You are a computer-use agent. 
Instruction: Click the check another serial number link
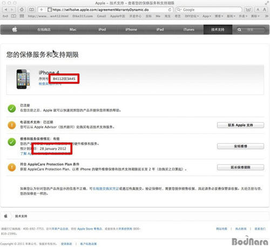50,84
